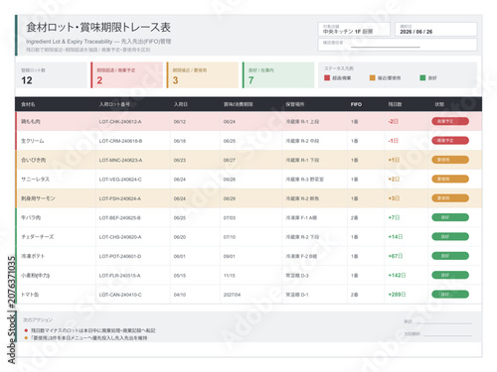This screenshot has width=497, height=372.
Task: Open the green summary card showing 7
Action: pos(278,75)
